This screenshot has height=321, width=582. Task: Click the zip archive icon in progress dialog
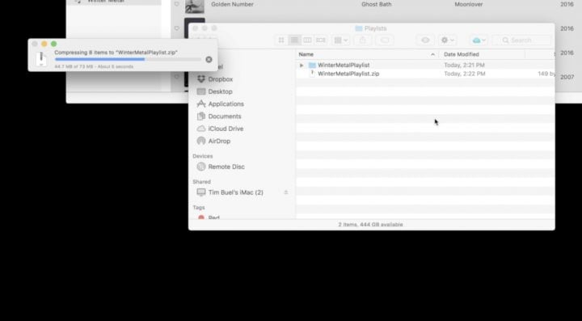pyautogui.click(x=42, y=59)
